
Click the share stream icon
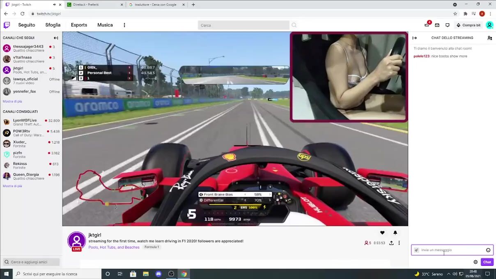point(391,243)
